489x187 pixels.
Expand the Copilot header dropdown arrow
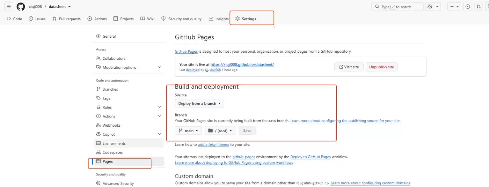(x=437, y=7)
